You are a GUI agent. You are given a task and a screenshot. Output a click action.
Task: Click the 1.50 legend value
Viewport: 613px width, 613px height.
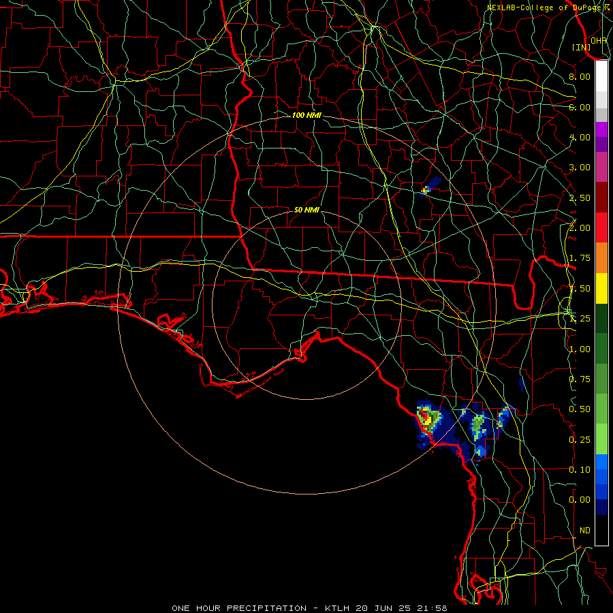580,289
